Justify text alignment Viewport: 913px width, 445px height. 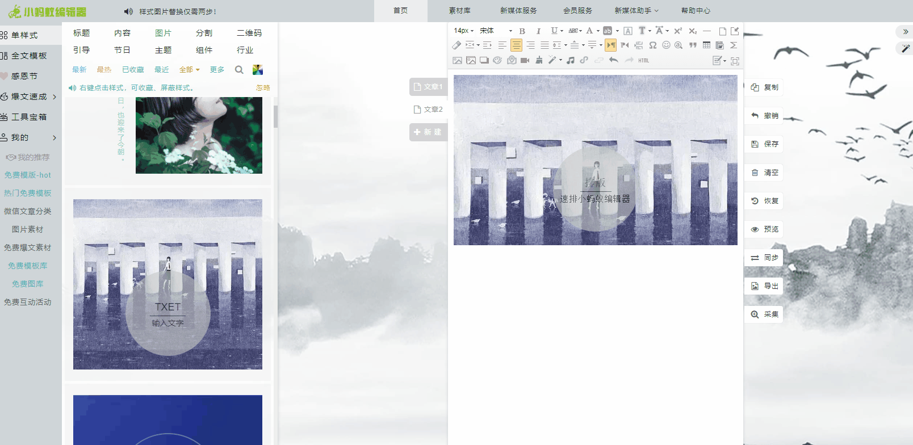545,45
